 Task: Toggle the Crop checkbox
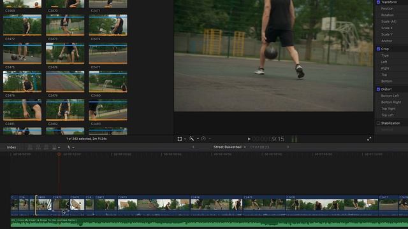(378, 49)
